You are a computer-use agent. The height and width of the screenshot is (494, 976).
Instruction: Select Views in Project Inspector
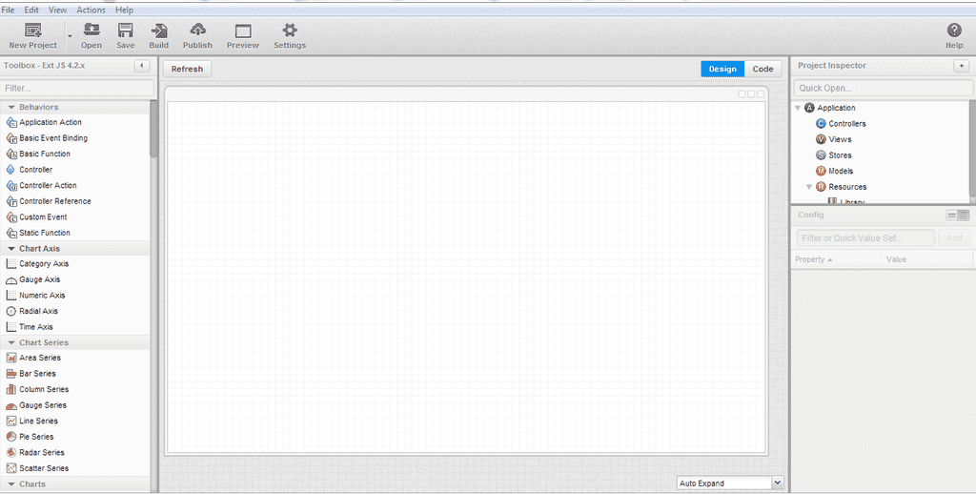[833, 139]
